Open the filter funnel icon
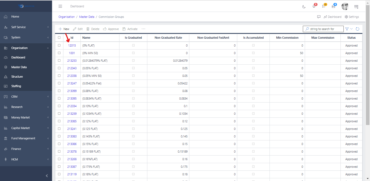370x181 pixels. click(347, 29)
